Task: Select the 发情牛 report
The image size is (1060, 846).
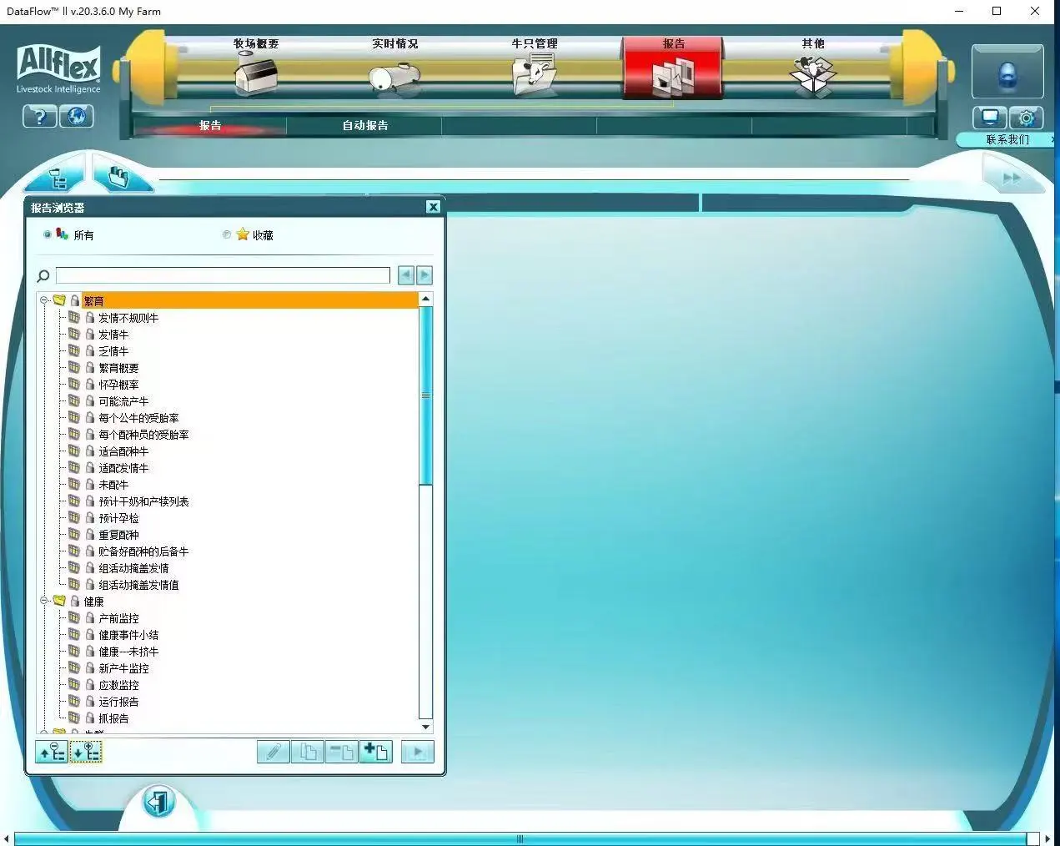Action: (x=113, y=335)
